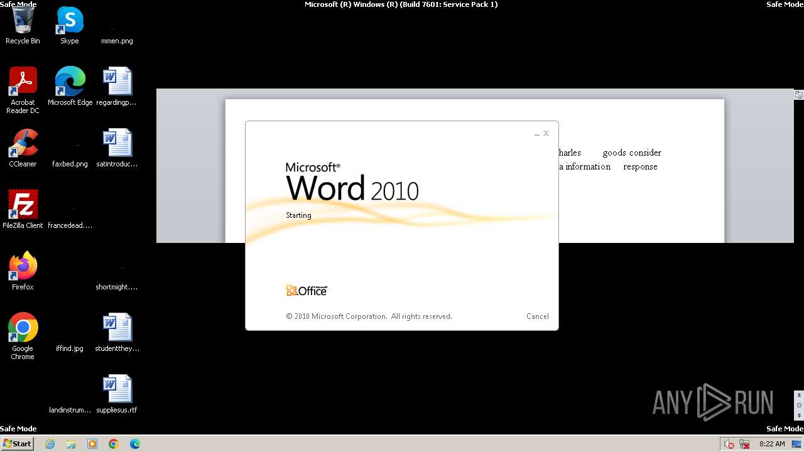Click the "information" word in the document
The height and width of the screenshot is (452, 804).
[x=588, y=166]
